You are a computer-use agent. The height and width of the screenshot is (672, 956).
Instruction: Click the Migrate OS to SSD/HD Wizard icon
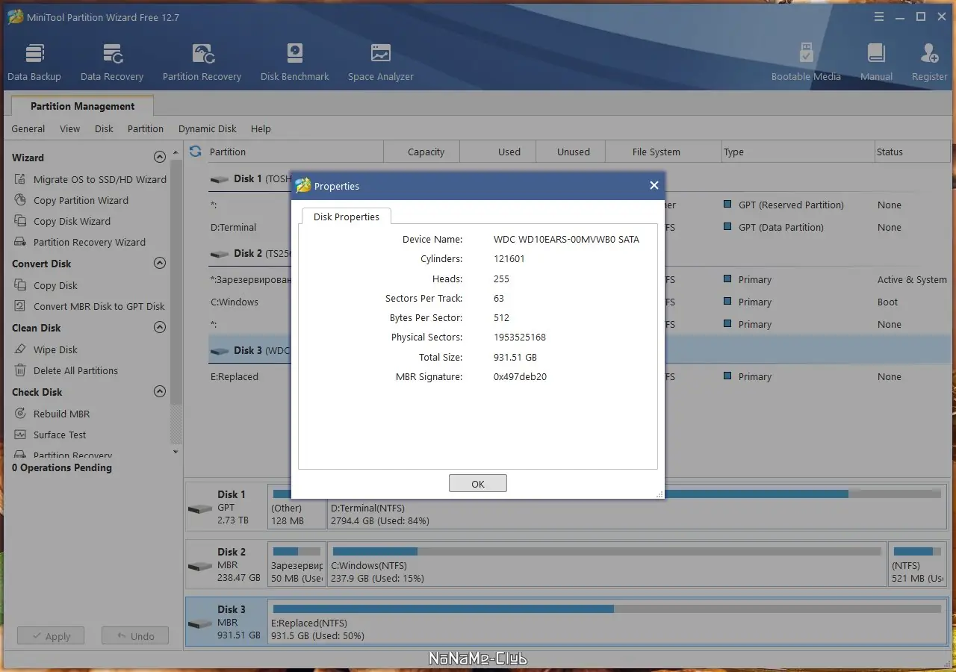tap(20, 179)
